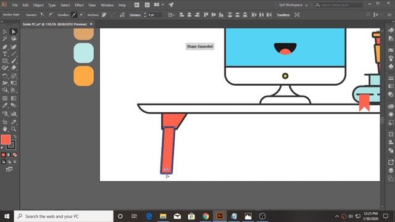395x222 pixels.
Task: Select the Lasso tool
Action: (x=14, y=39)
